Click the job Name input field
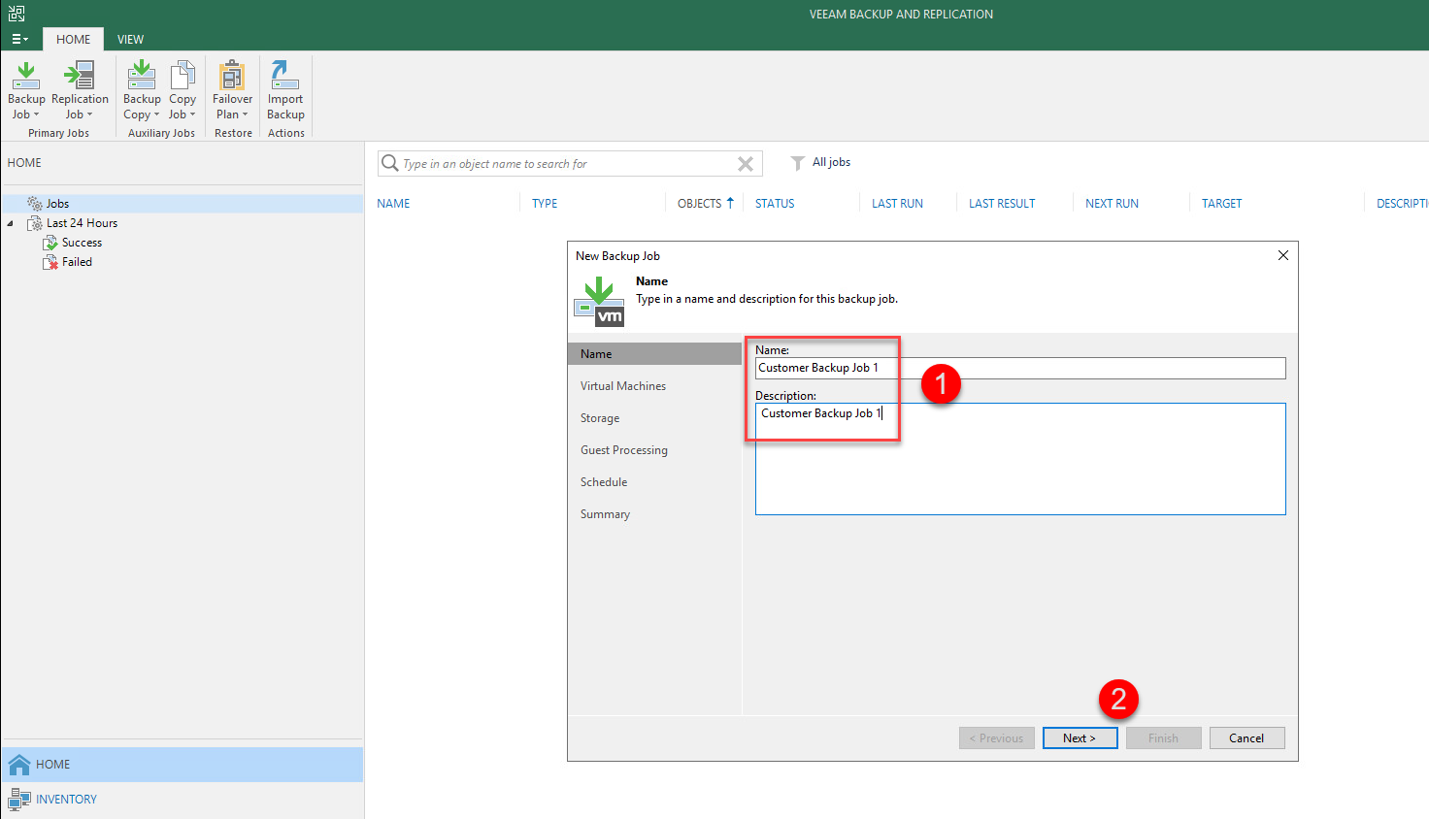The image size is (1429, 819). 1020,368
